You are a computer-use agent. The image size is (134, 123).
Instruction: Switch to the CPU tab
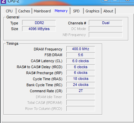coord(9,11)
